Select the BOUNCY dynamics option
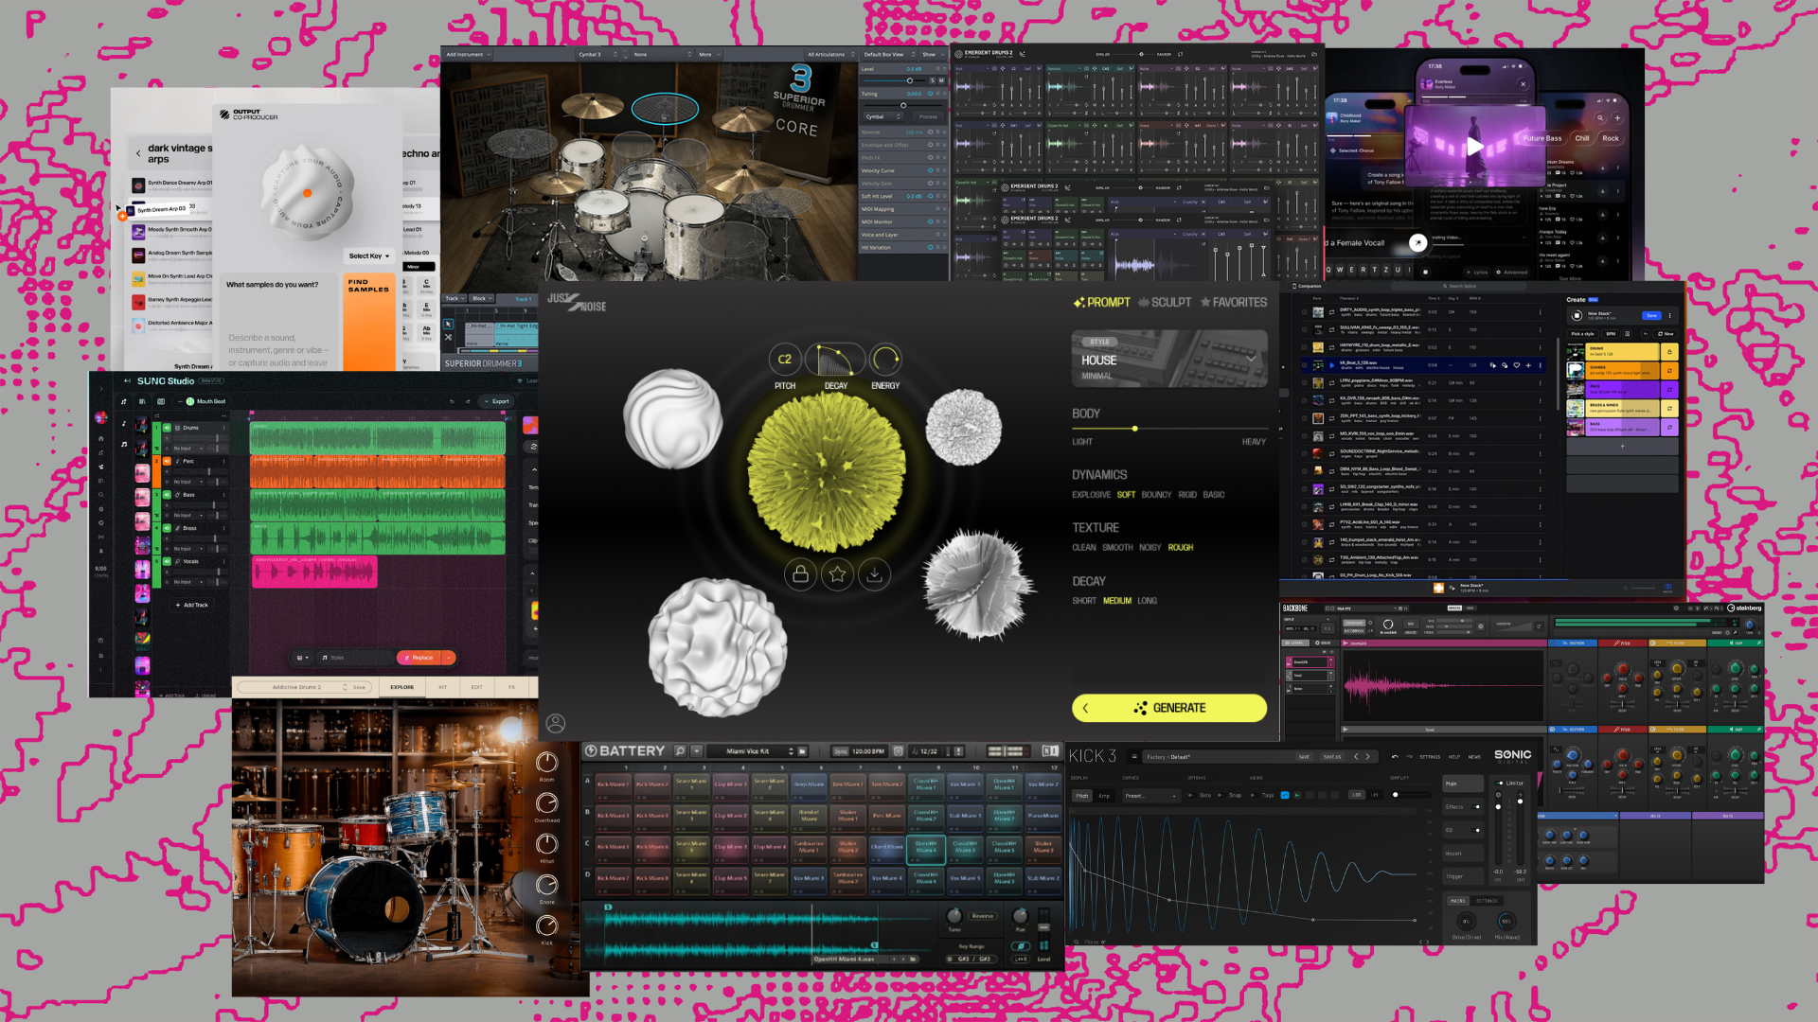Image resolution: width=1818 pixels, height=1022 pixels. point(1156,495)
